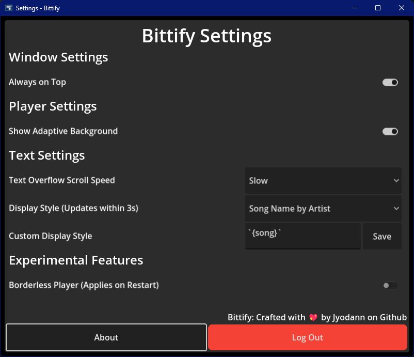Click the Bittify app icon in title bar
414x357 pixels.
[x=9, y=8]
